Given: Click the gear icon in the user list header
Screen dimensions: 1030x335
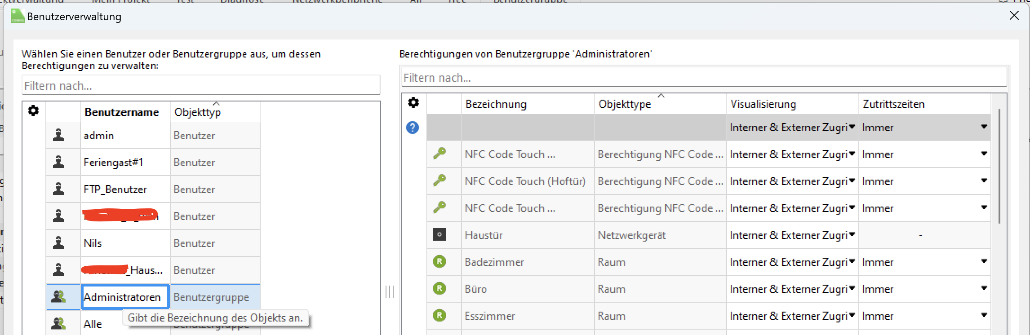Looking at the screenshot, I should pos(33,111).
